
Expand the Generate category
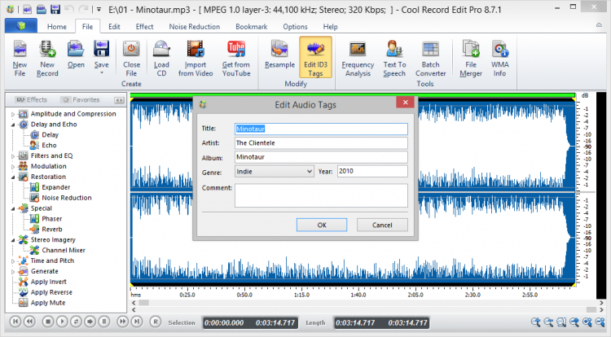13,272
